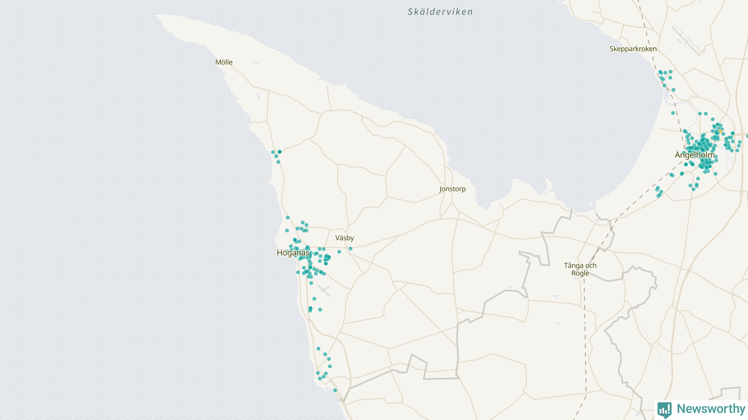Screen dimensions: 748x420
Task: Select lone marker near coast north of Ängelholm
Action: coord(673,113)
